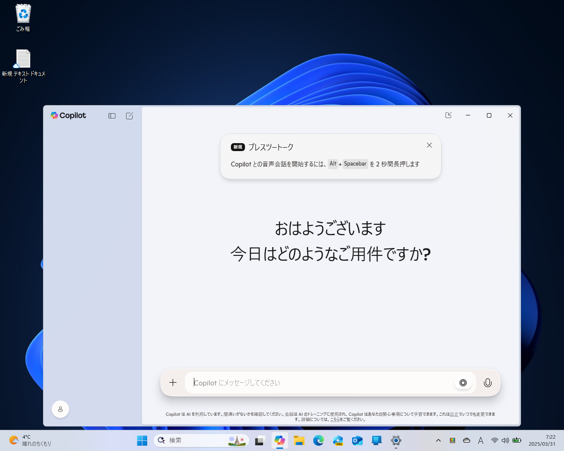Click the Copilot message input field
The image size is (564, 451).
point(308,382)
